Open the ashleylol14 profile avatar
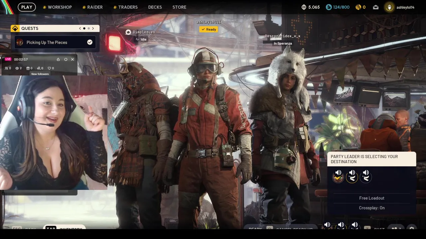The height and width of the screenshot is (239, 426). click(x=389, y=7)
